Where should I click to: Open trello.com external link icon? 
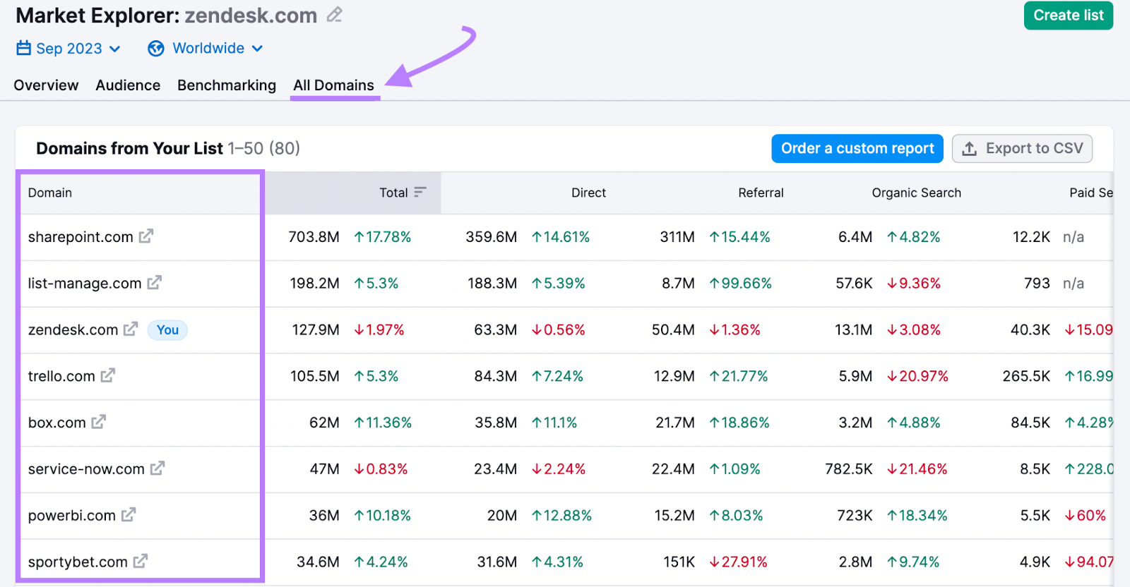[x=108, y=376]
